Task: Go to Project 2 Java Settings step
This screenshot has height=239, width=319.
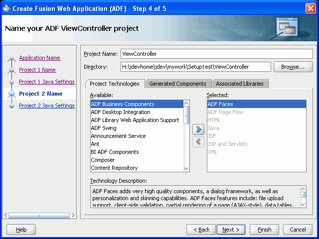Action: coord(47,106)
